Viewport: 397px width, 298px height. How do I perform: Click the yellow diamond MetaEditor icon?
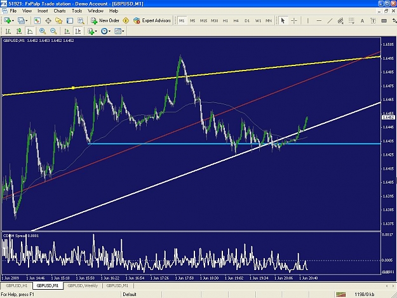point(126,21)
